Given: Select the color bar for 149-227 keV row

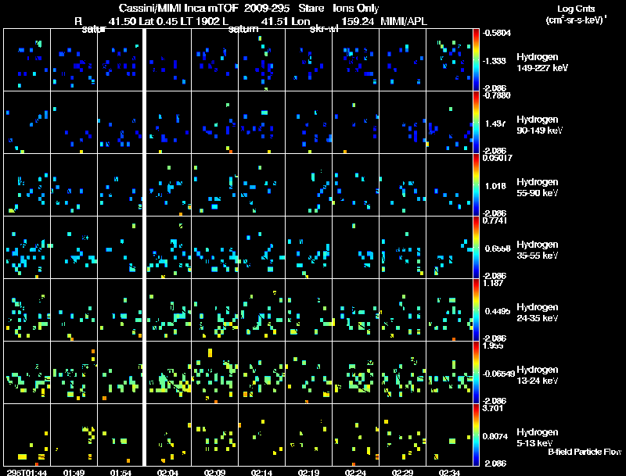Looking at the screenshot, I should (476, 59).
